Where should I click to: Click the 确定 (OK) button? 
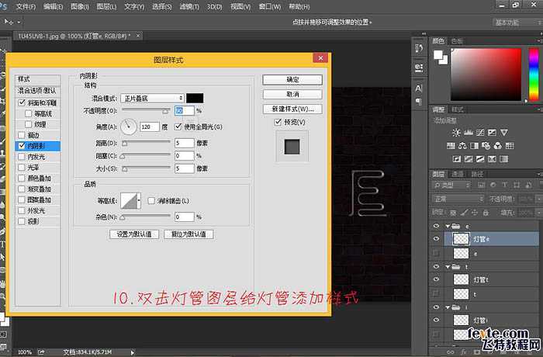point(292,79)
